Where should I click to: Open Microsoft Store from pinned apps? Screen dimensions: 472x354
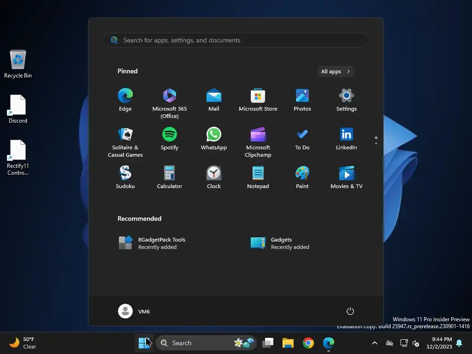258,100
